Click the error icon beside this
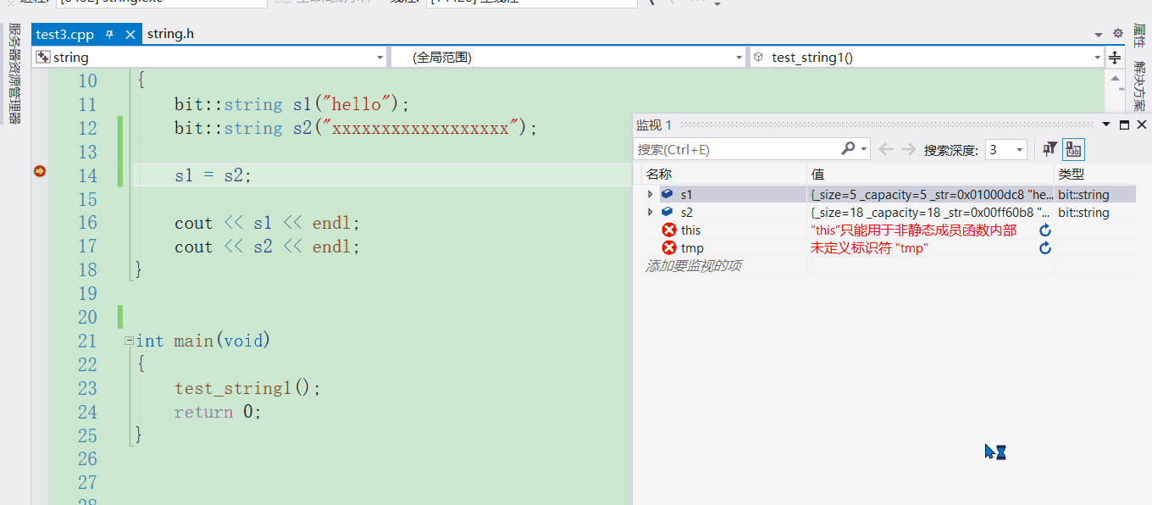 click(669, 230)
